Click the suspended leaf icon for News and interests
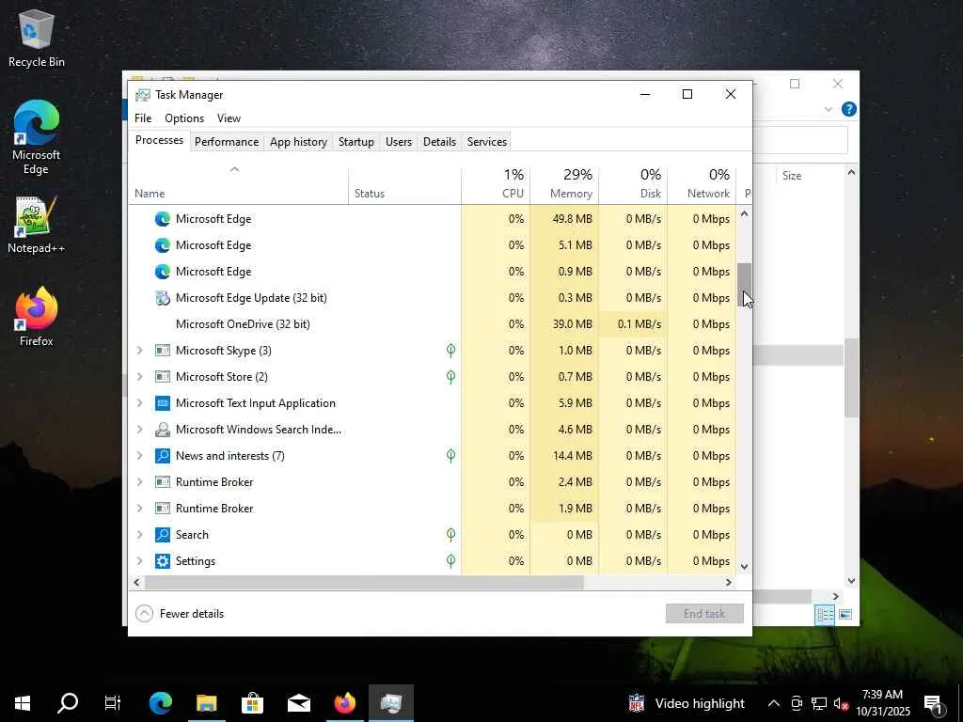Screen dimensions: 963x722 tap(450, 456)
